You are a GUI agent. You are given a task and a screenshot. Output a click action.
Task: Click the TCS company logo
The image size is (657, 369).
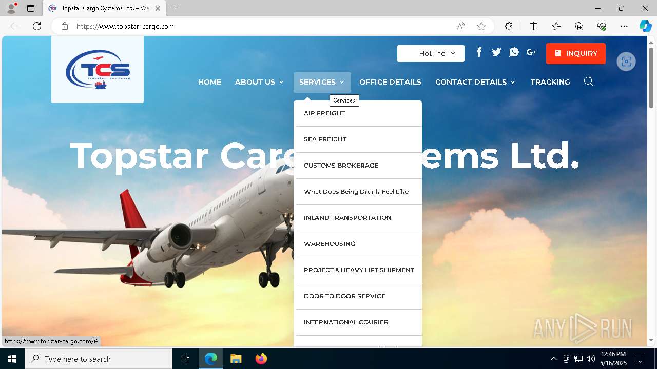(98, 70)
